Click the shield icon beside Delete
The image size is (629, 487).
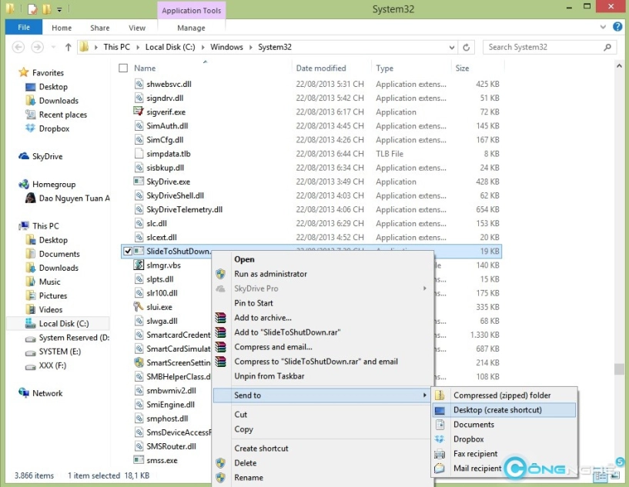[220, 463]
